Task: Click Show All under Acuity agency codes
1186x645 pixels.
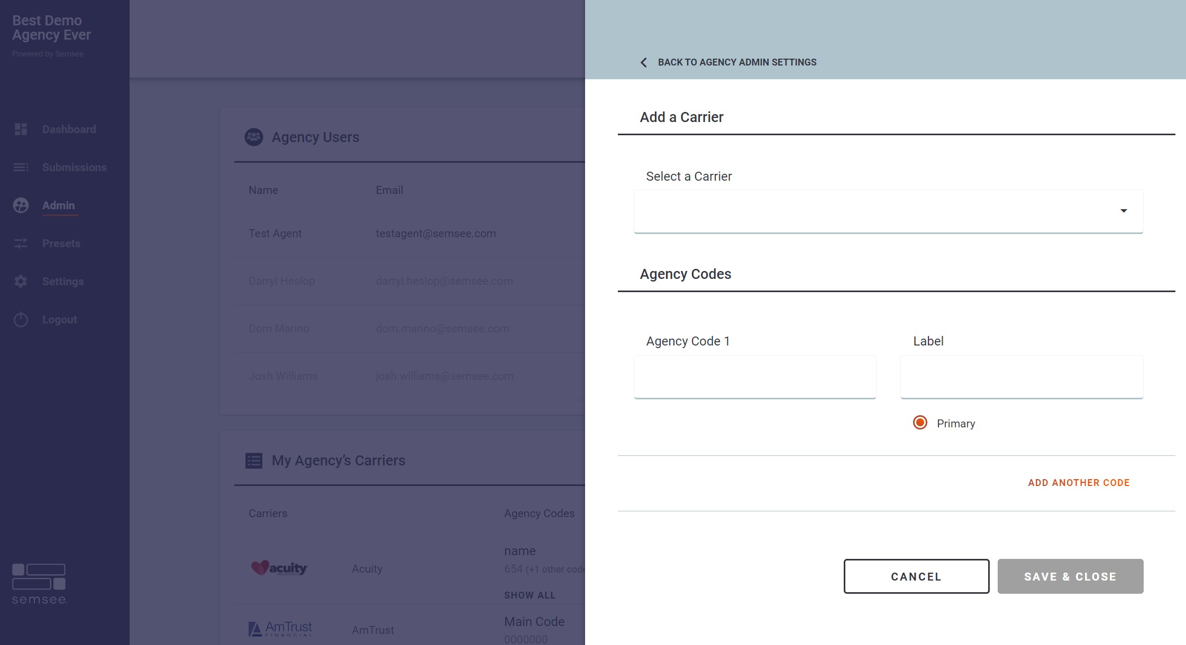Action: (x=530, y=595)
